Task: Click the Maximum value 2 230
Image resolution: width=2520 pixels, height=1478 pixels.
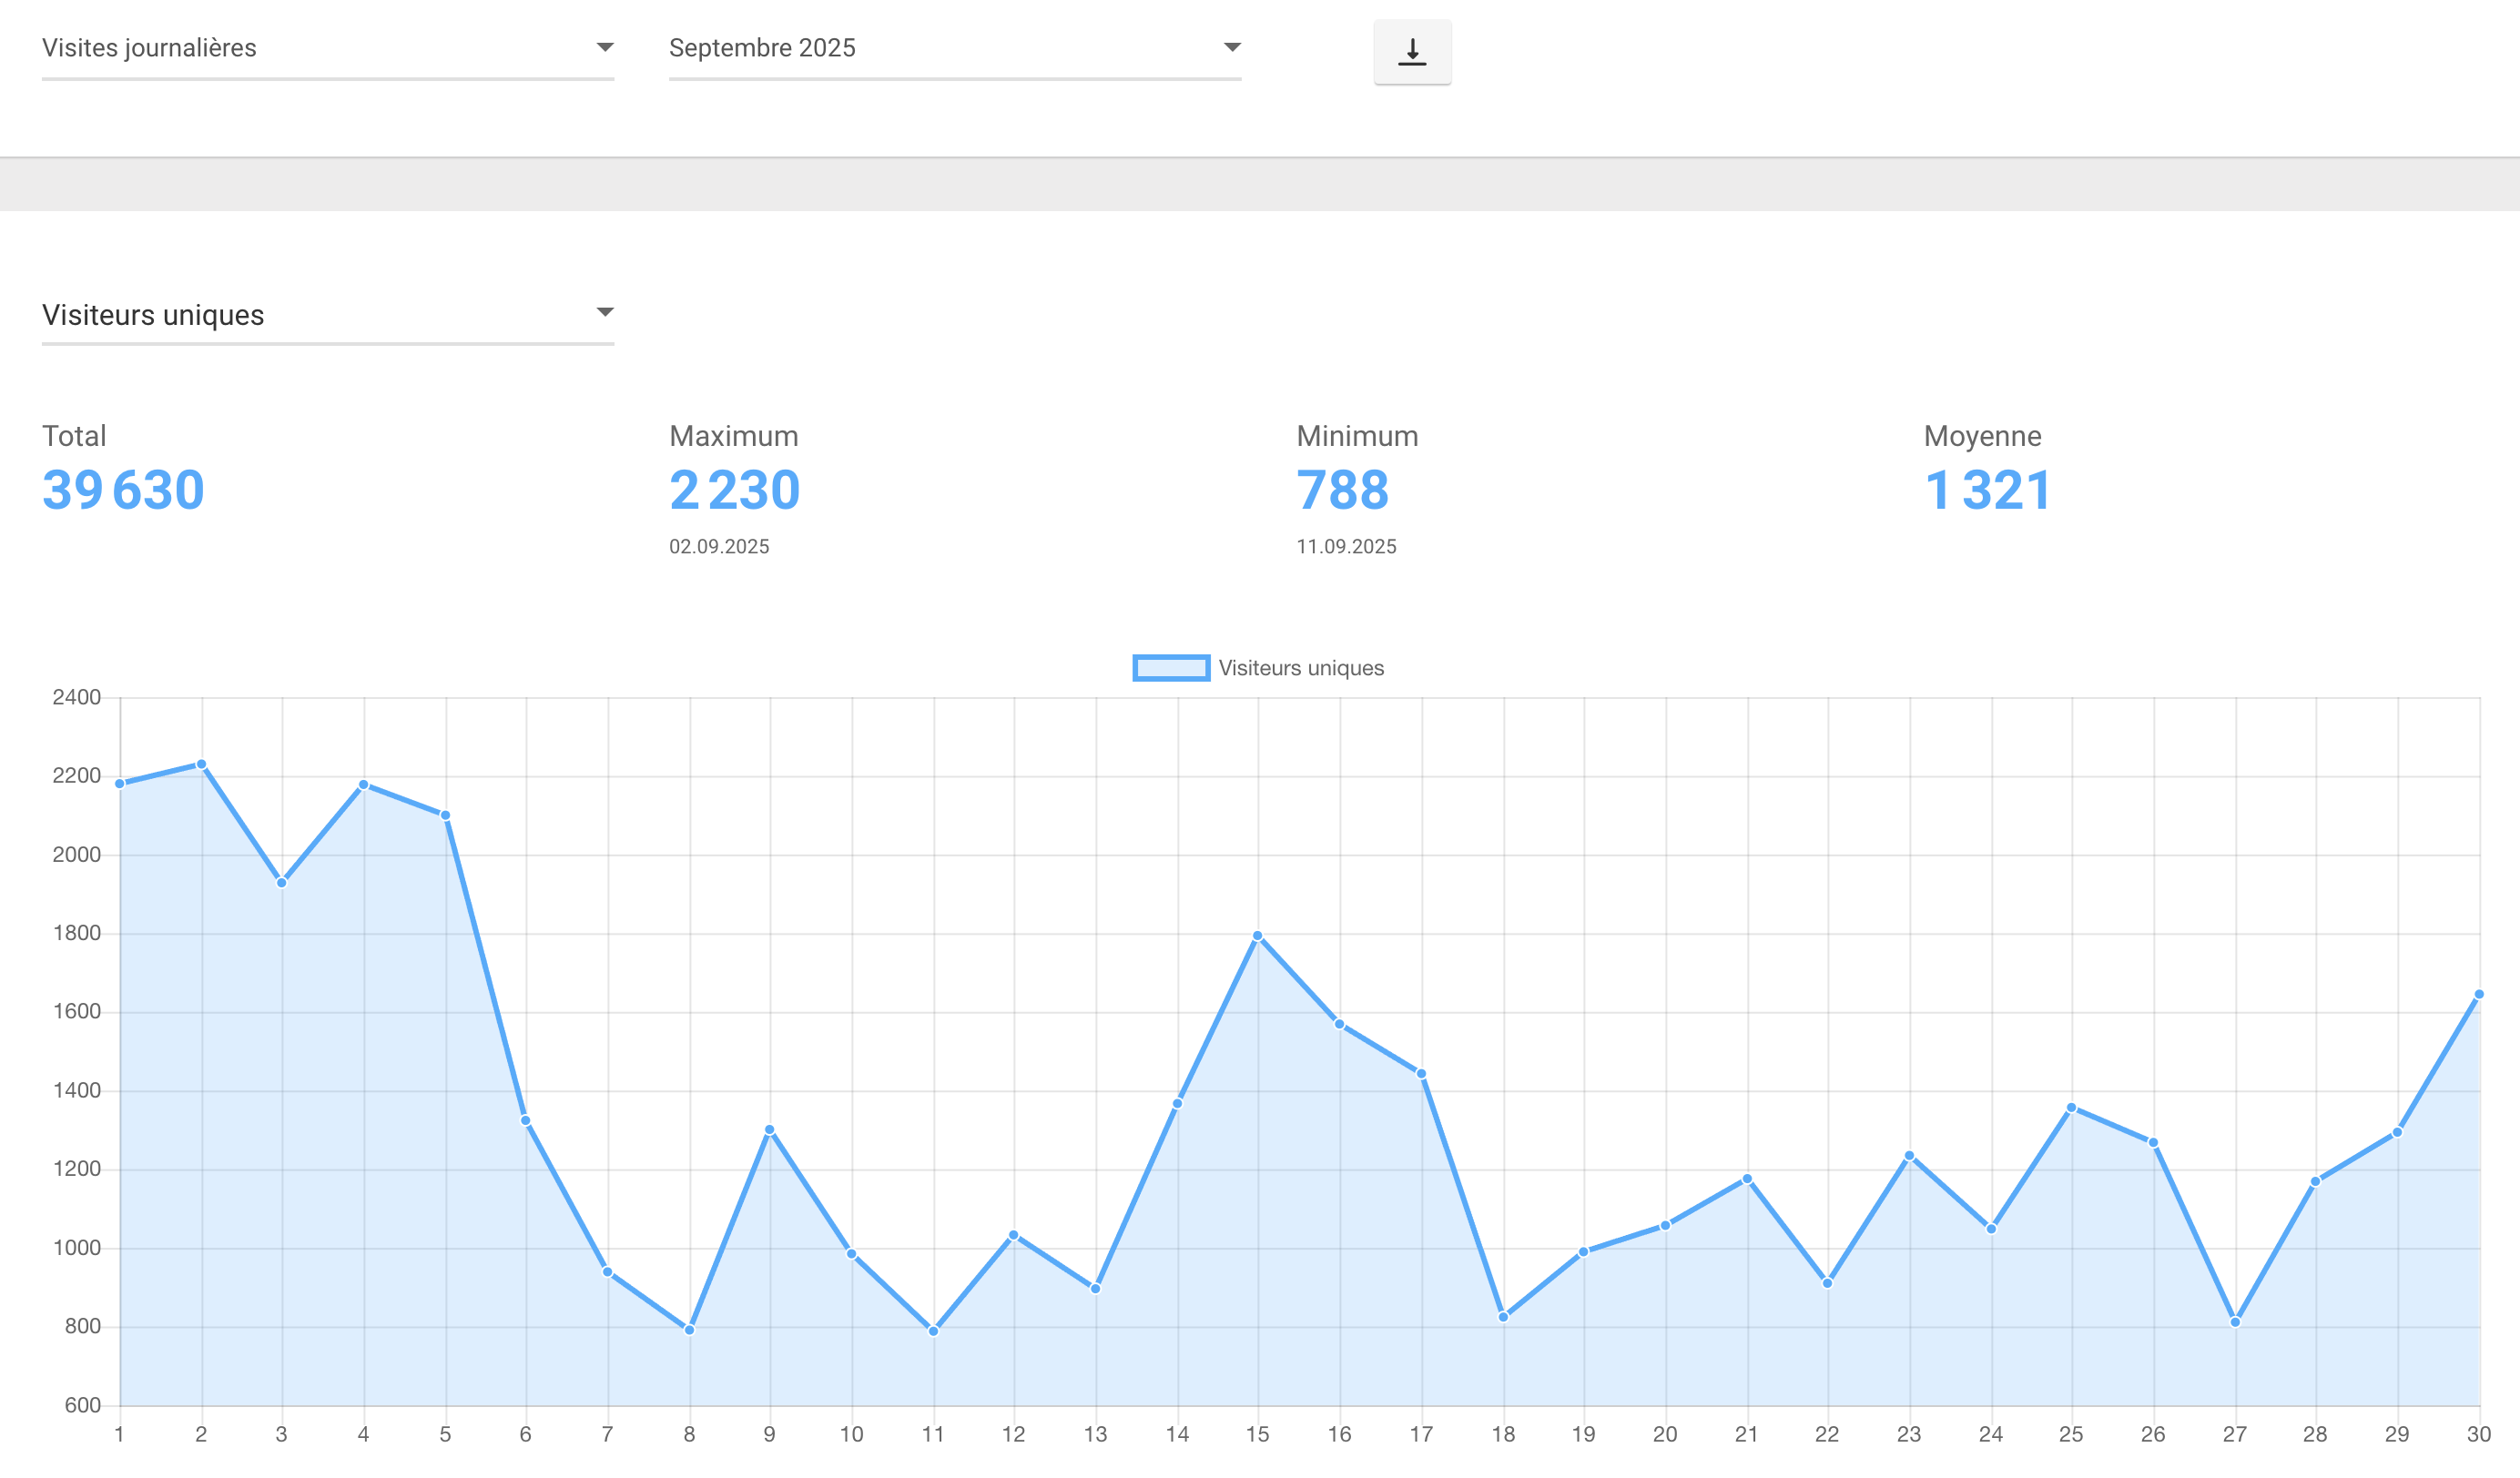Action: tap(734, 490)
